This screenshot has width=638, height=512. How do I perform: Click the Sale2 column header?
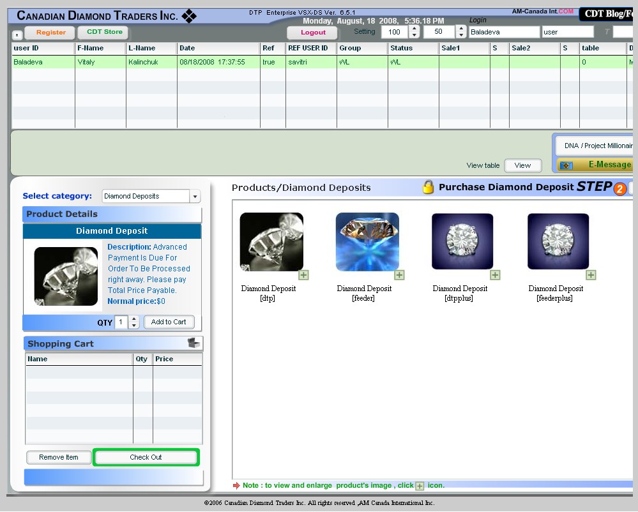[x=535, y=49]
